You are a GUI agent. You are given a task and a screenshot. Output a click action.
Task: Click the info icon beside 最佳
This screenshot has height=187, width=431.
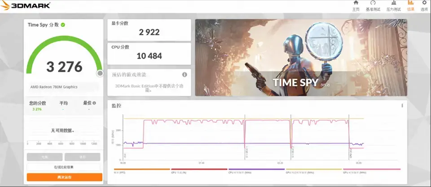[94, 103]
